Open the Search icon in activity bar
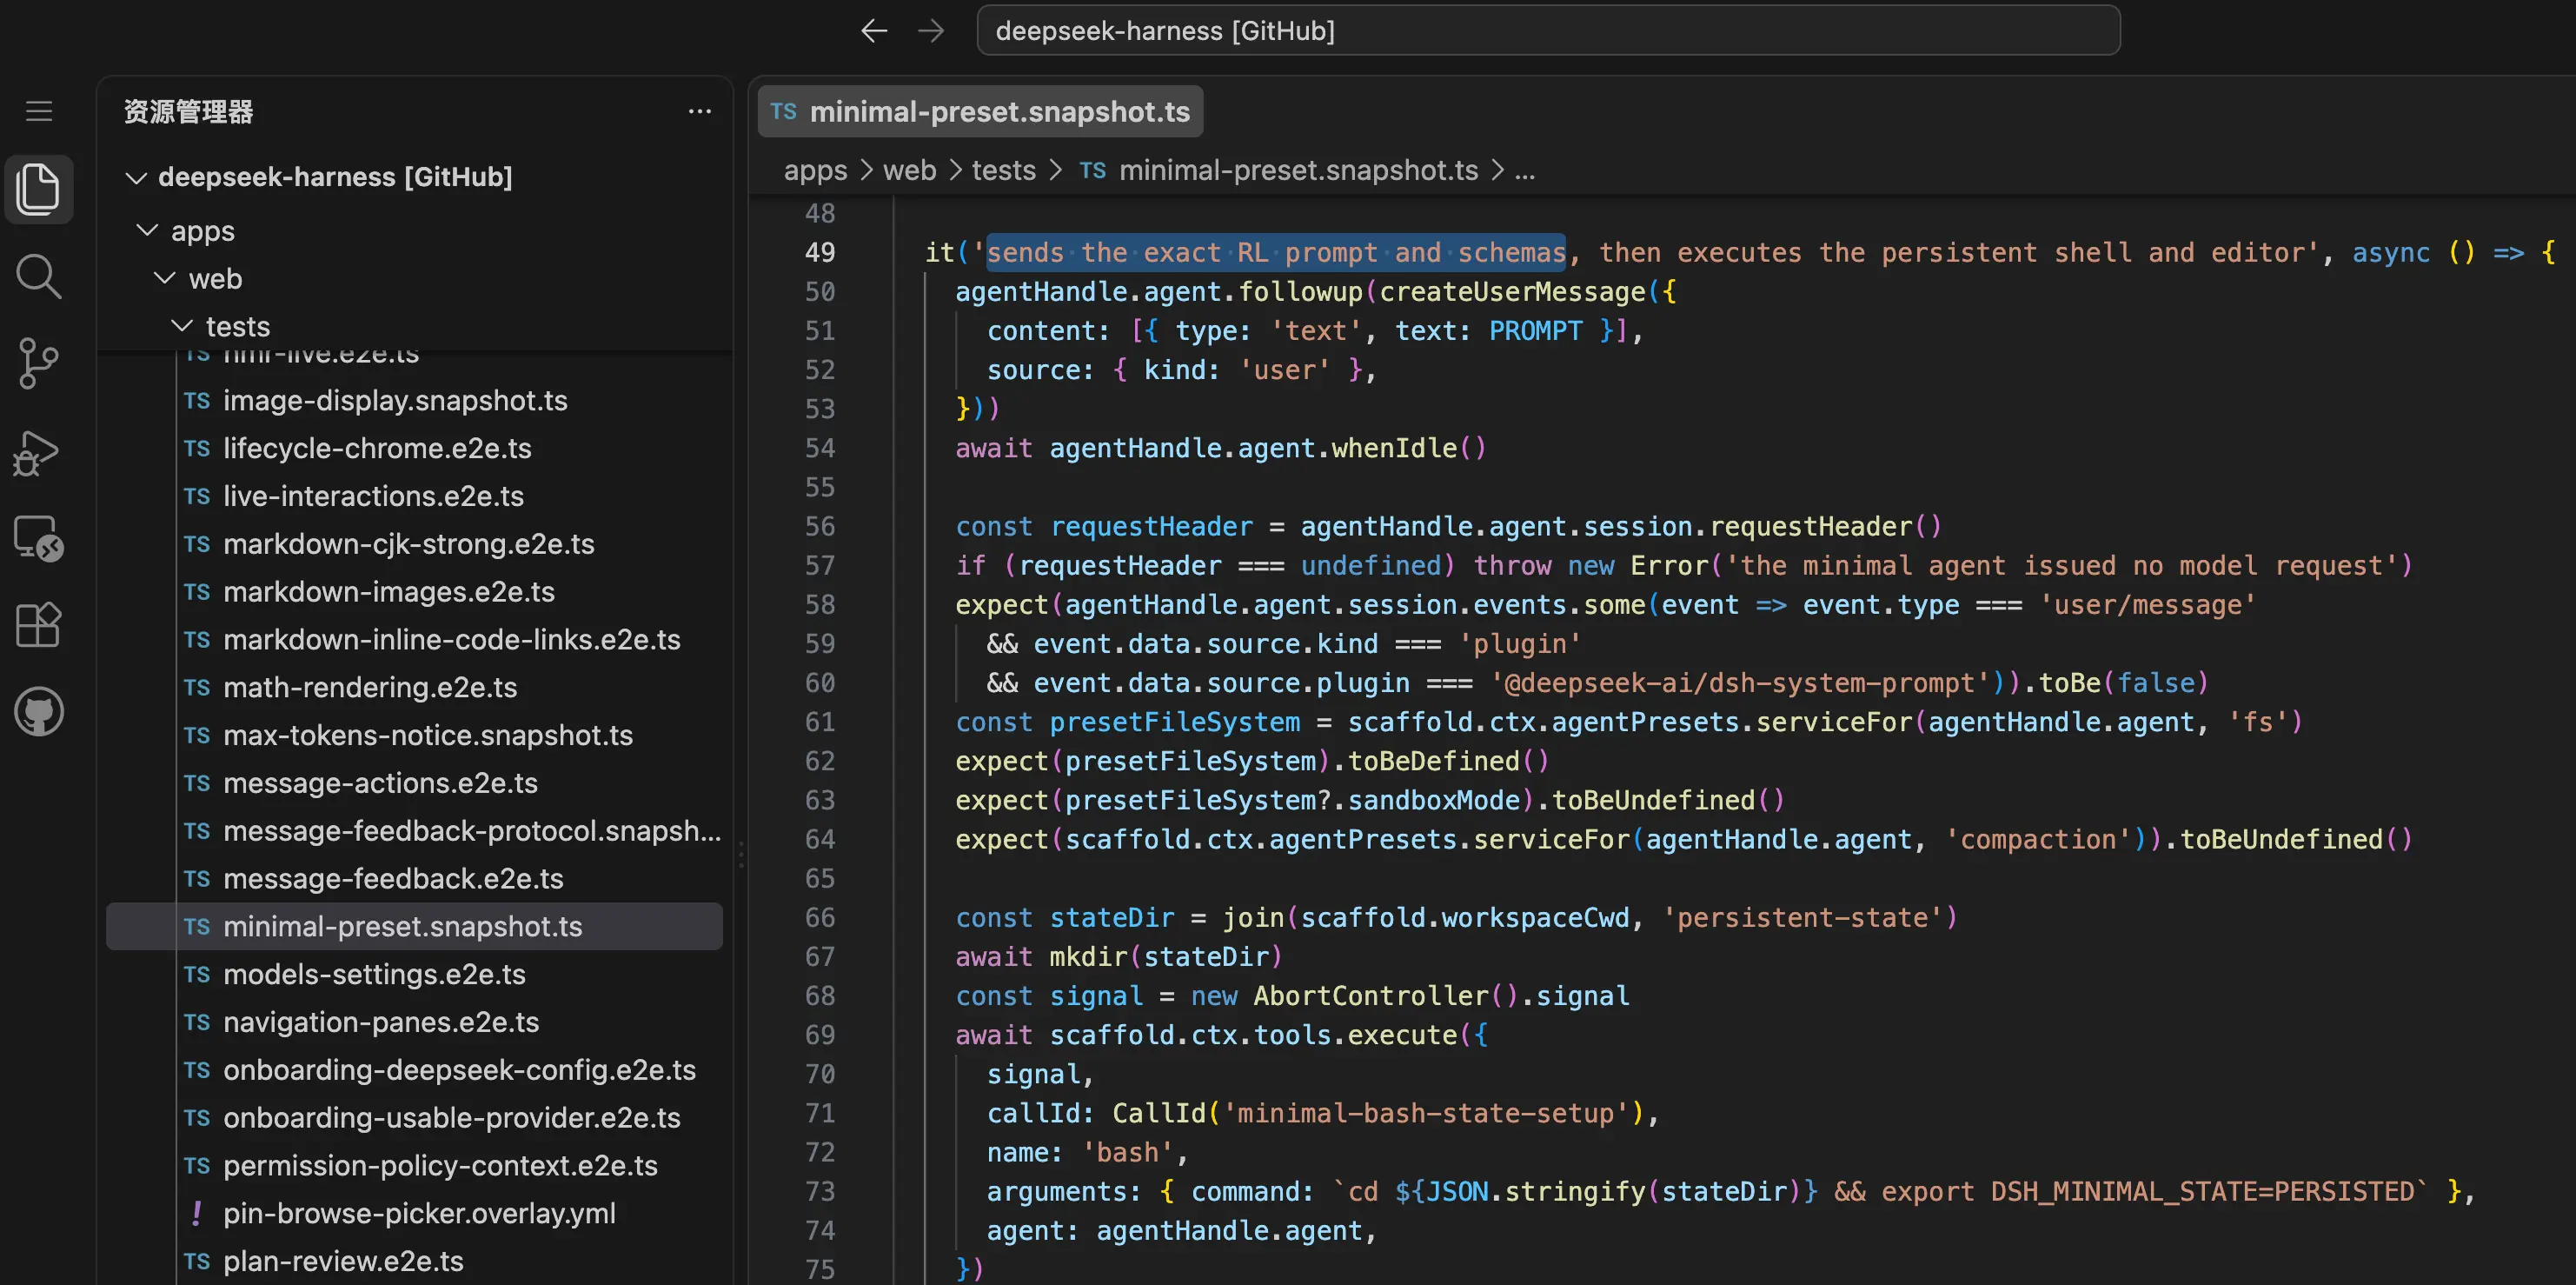Viewport: 2576px width, 1285px height. coord(39,276)
